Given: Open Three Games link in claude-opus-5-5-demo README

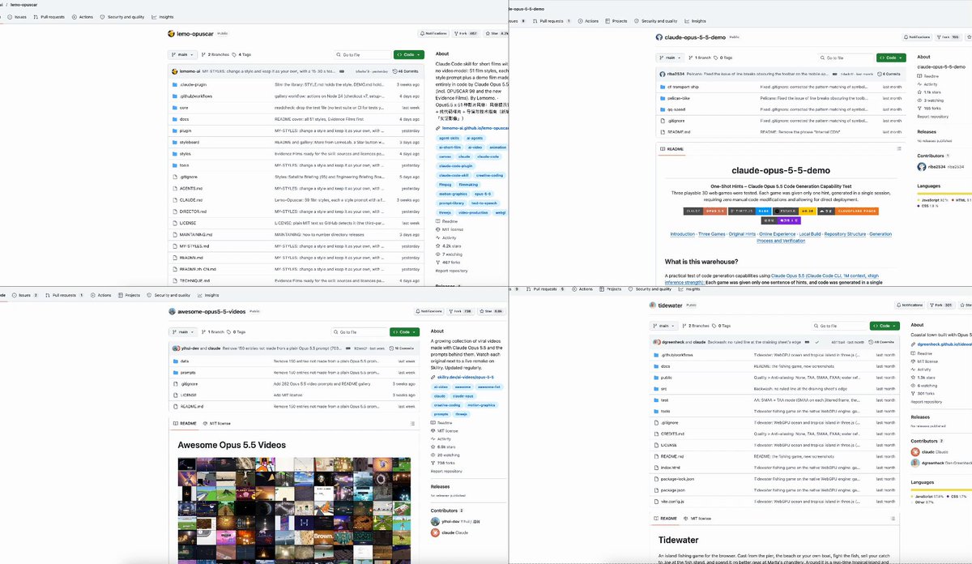Looking at the screenshot, I should point(712,234).
